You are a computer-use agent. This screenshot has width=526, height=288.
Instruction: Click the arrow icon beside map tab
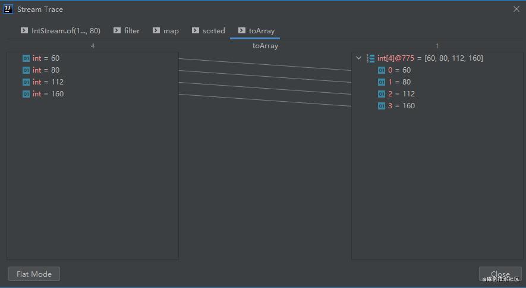click(156, 30)
